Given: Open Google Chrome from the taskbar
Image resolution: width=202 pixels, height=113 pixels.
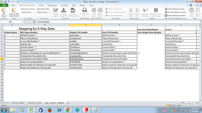Looking at the screenshot, I should (68, 110).
